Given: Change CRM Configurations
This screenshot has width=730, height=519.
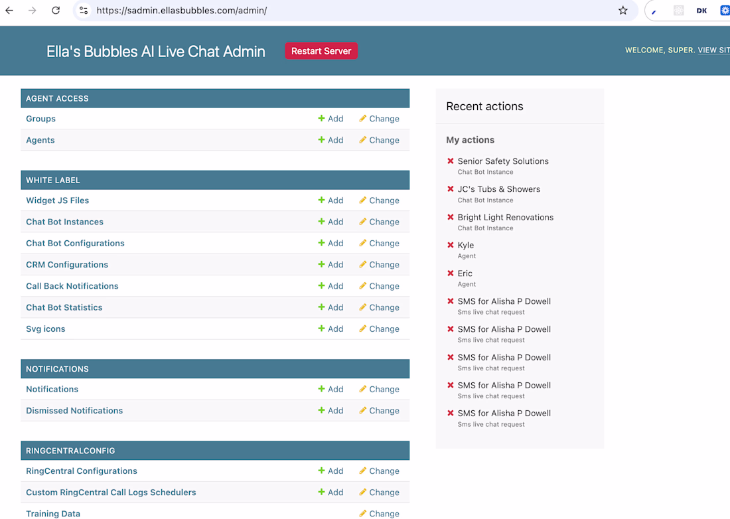Looking at the screenshot, I should [379, 265].
